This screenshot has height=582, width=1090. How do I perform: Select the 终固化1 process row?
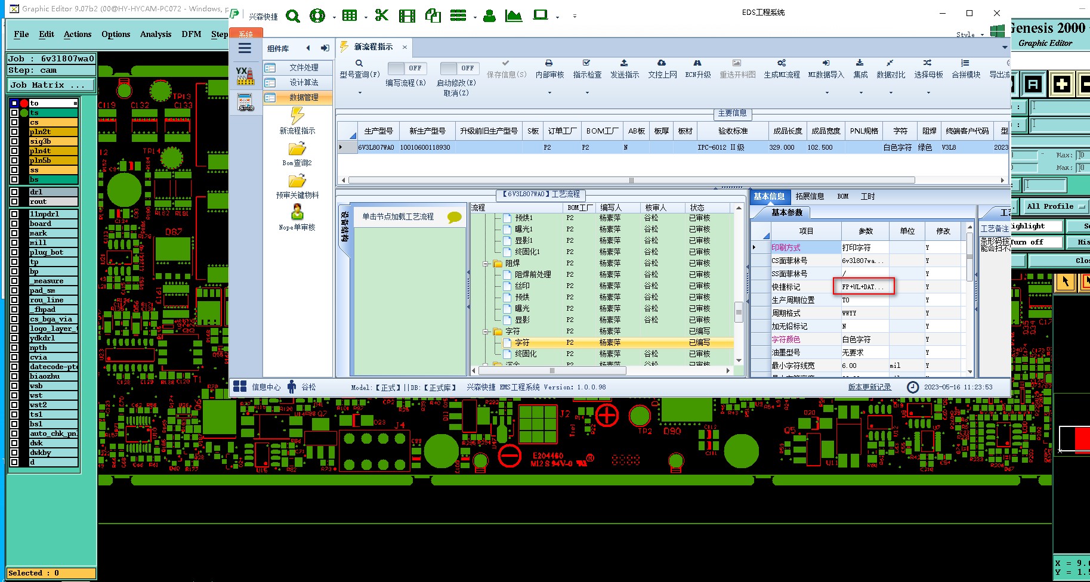click(x=601, y=252)
